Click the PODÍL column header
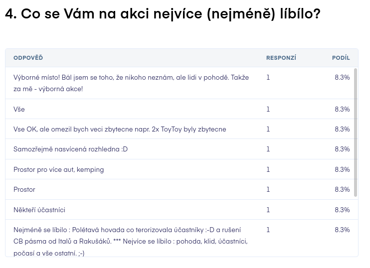 click(341, 58)
